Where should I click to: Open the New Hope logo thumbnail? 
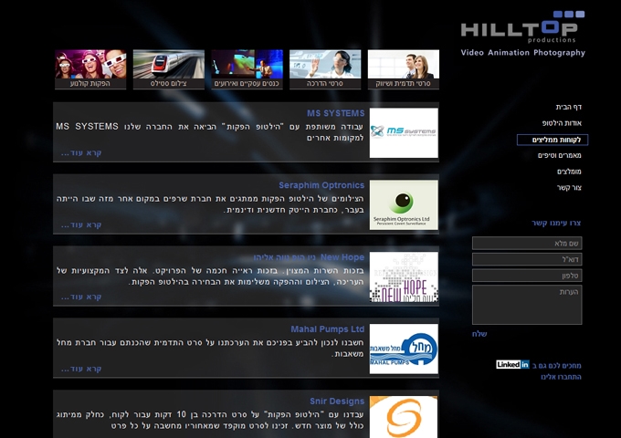point(404,277)
